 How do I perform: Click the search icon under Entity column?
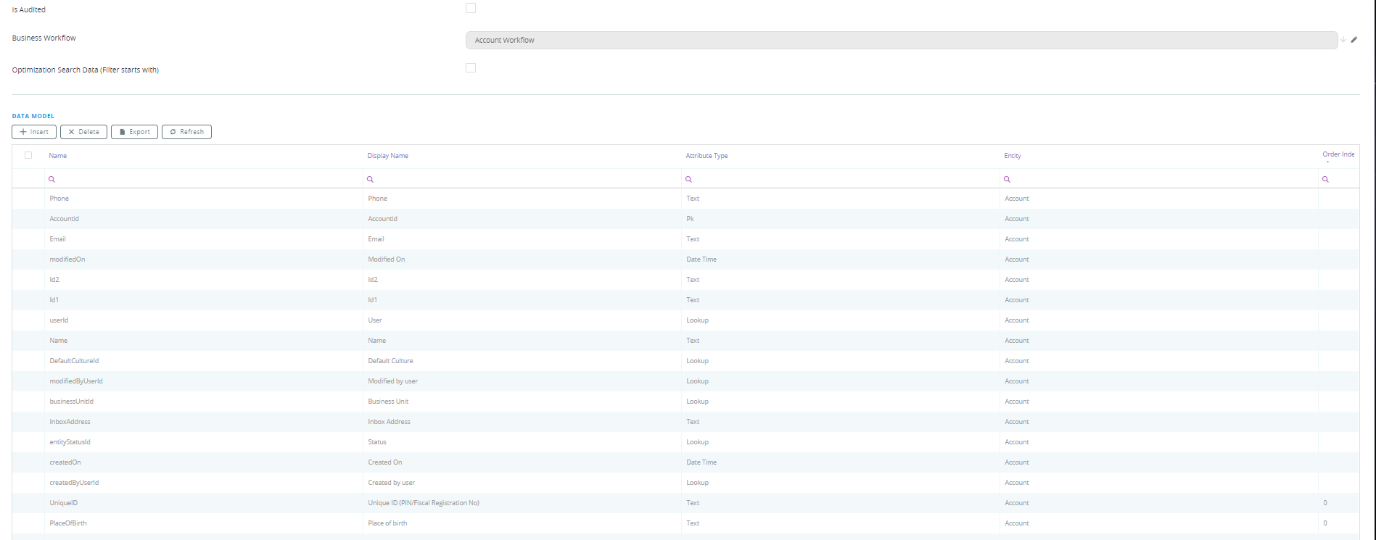tap(1007, 179)
